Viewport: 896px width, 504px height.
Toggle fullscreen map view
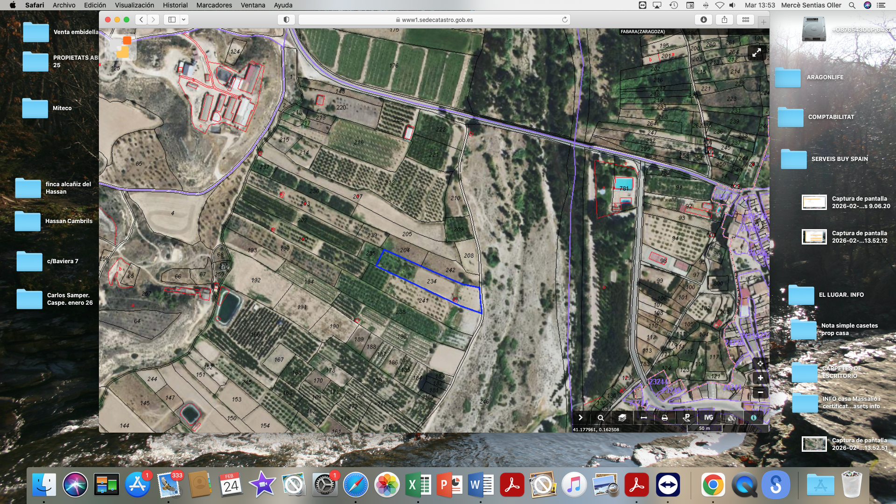(756, 53)
